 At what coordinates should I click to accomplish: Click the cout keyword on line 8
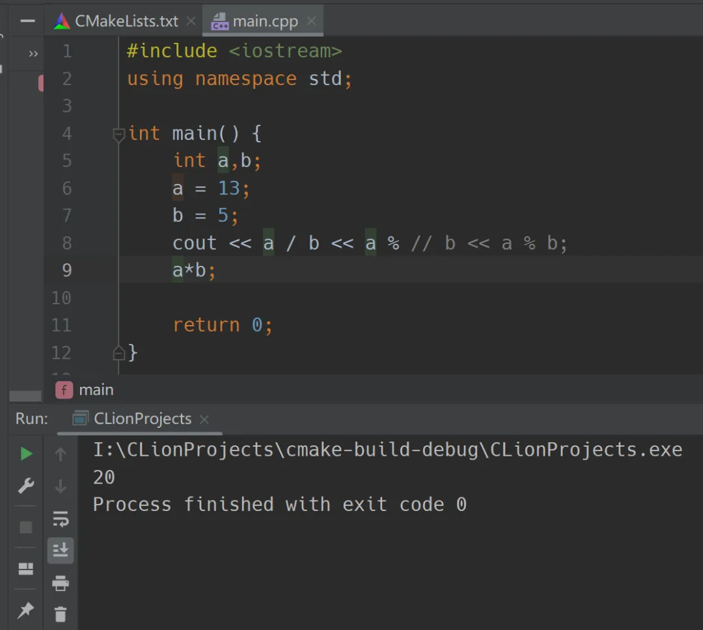tap(195, 244)
